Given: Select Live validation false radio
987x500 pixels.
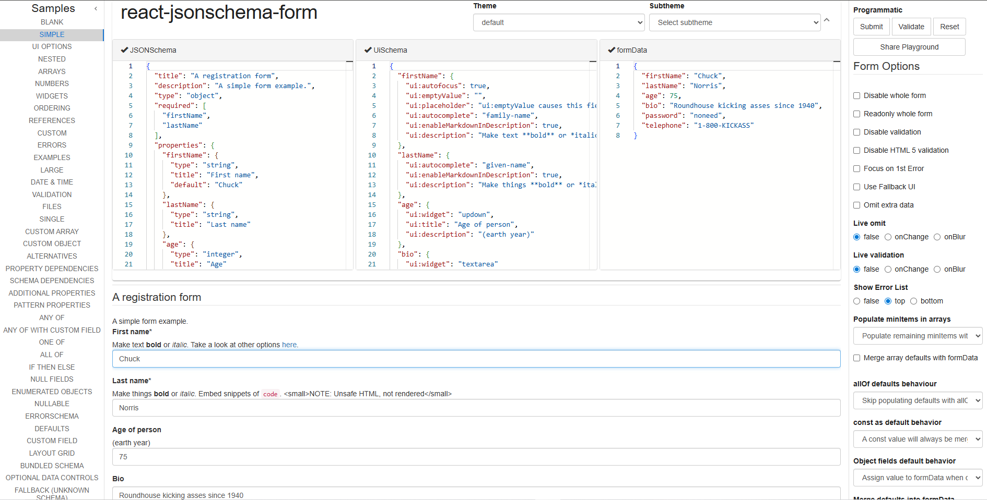Looking at the screenshot, I should (x=856, y=269).
